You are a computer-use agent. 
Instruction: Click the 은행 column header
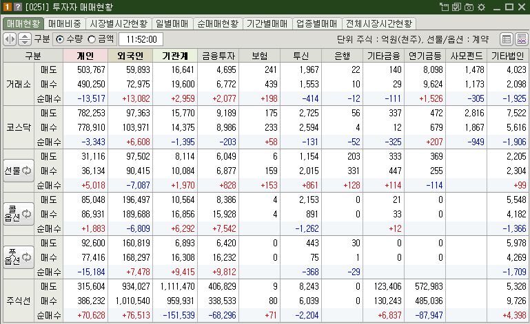click(342, 56)
